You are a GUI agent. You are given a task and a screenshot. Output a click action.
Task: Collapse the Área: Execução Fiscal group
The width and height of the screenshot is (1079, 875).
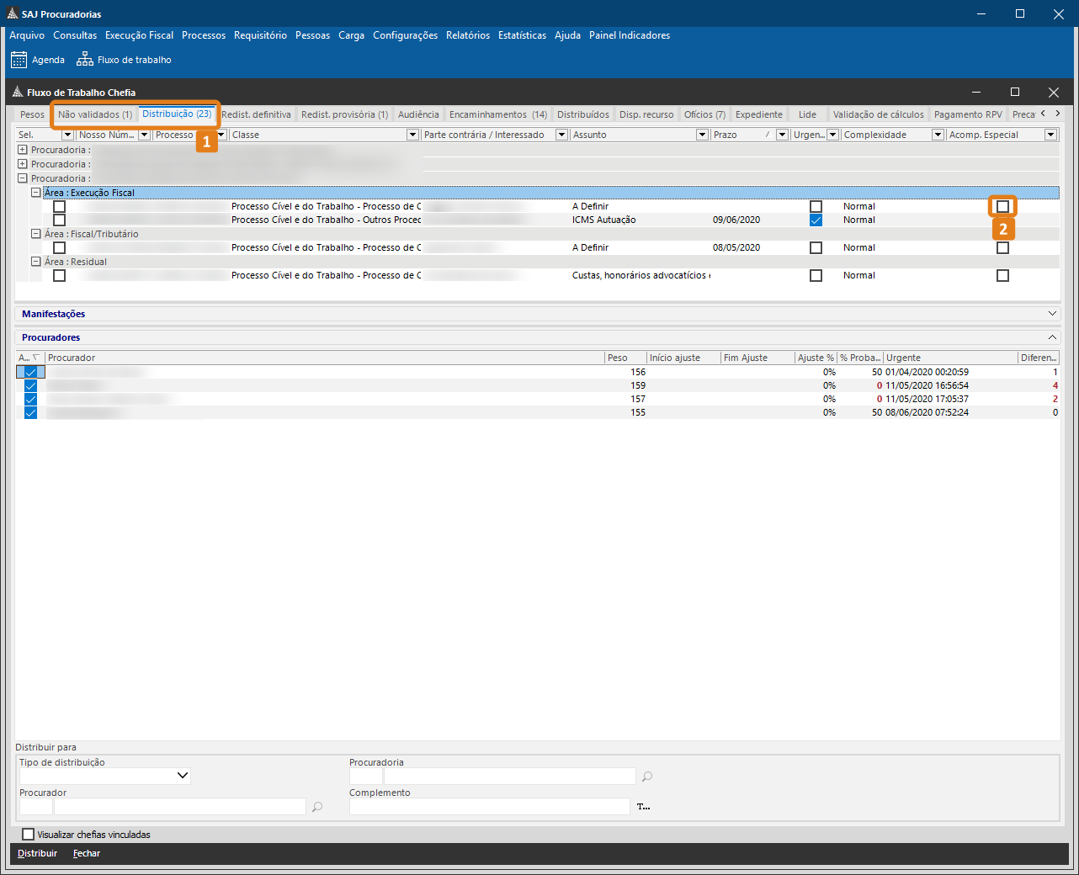click(36, 193)
